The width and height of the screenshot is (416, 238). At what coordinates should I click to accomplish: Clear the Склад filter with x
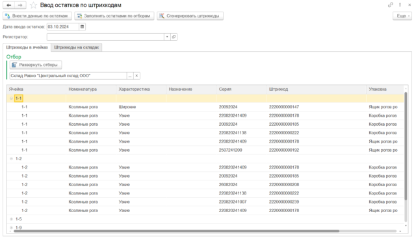pyautogui.click(x=136, y=76)
